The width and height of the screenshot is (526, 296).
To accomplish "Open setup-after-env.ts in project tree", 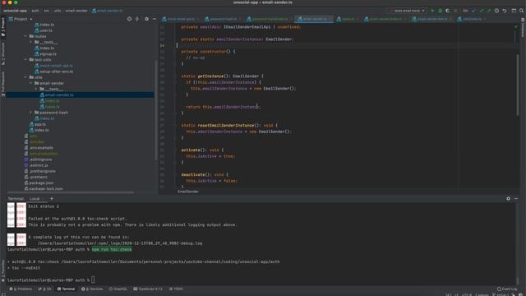I will pos(53,72).
